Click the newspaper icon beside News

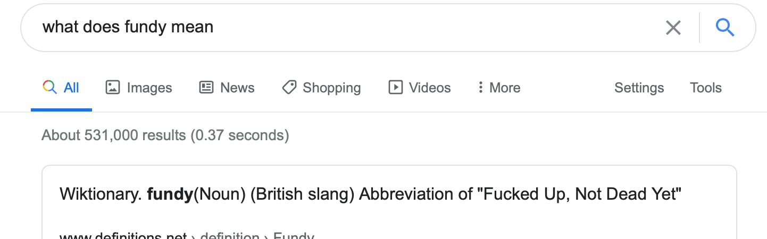(206, 88)
